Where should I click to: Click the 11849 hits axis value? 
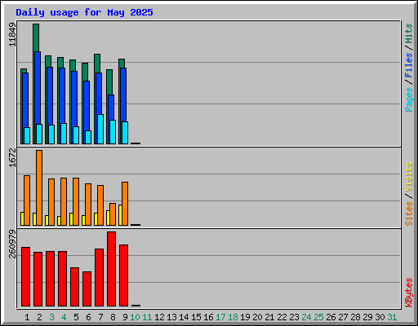pos(12,35)
